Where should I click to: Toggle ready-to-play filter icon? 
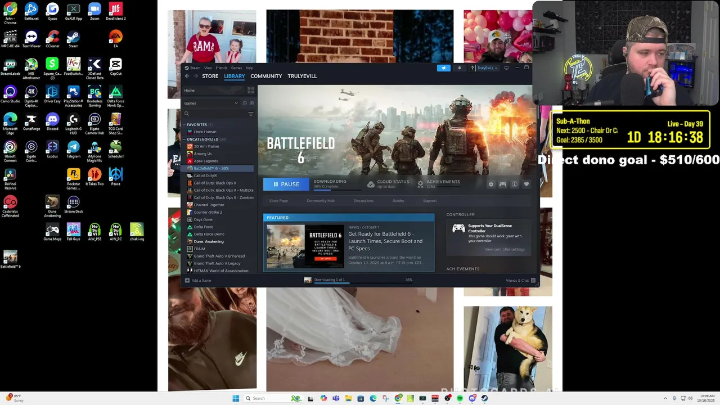coord(251,103)
